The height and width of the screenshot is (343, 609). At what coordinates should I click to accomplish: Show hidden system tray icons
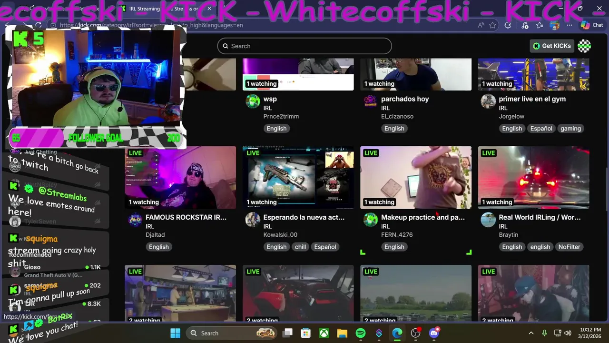(x=531, y=333)
